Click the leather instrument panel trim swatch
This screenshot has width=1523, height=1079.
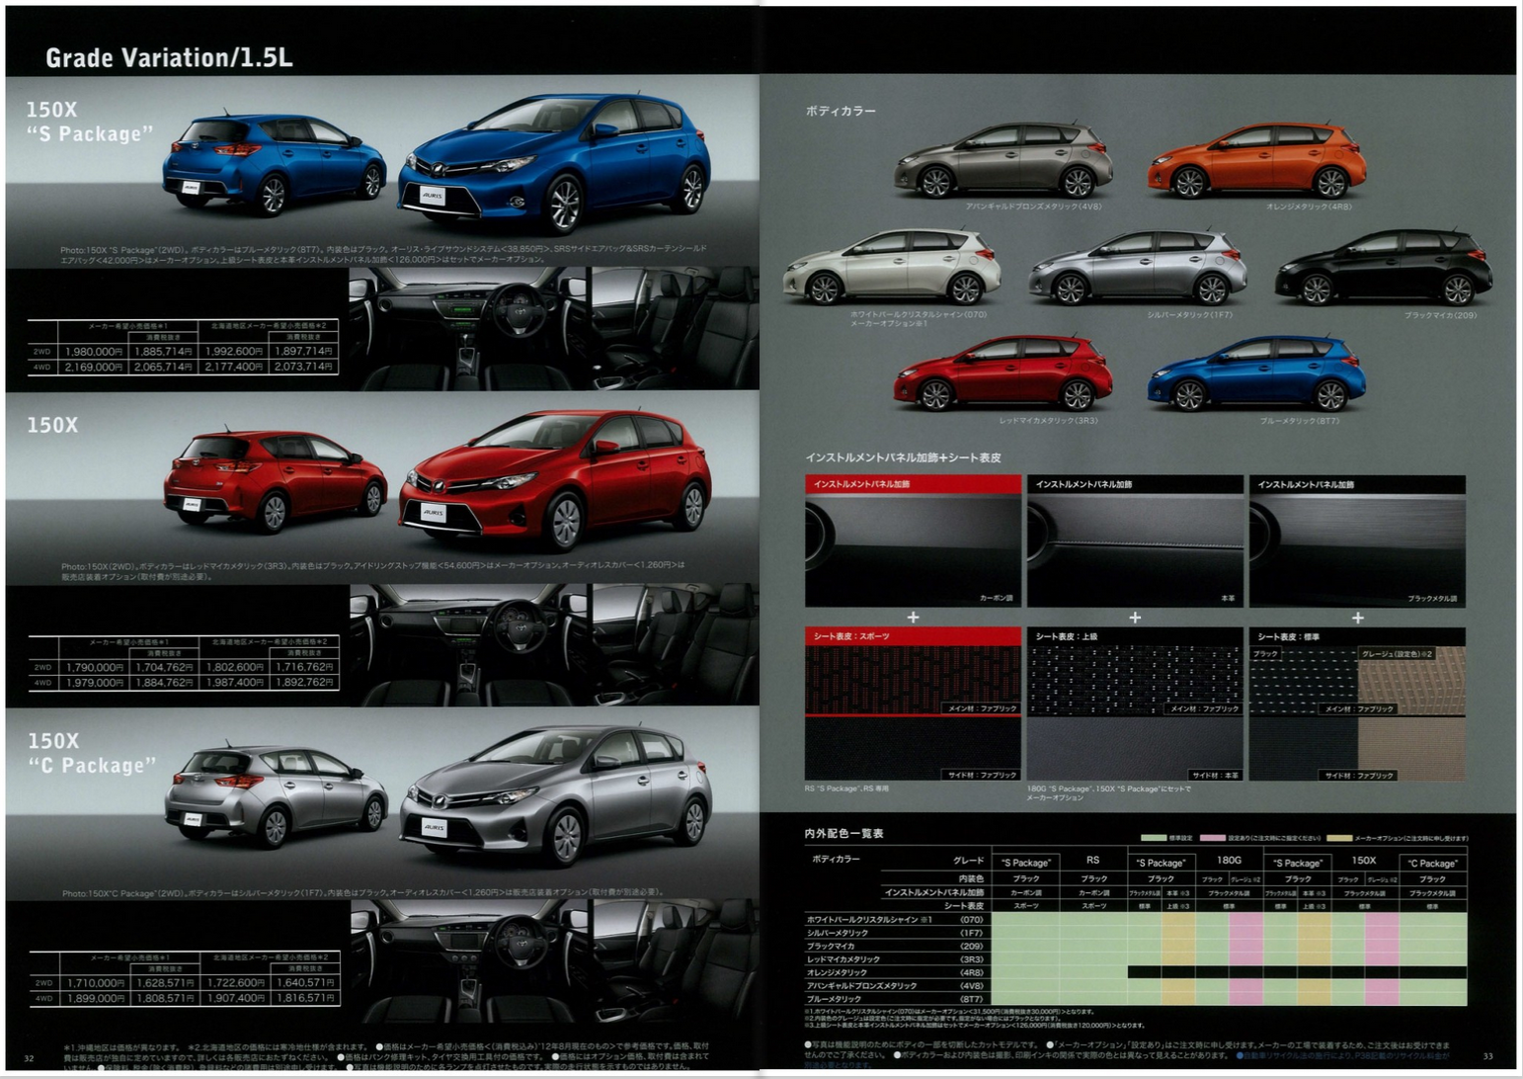[1135, 548]
